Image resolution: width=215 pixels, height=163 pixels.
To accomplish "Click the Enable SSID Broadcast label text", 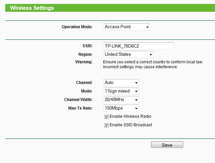I will pos(131,125).
